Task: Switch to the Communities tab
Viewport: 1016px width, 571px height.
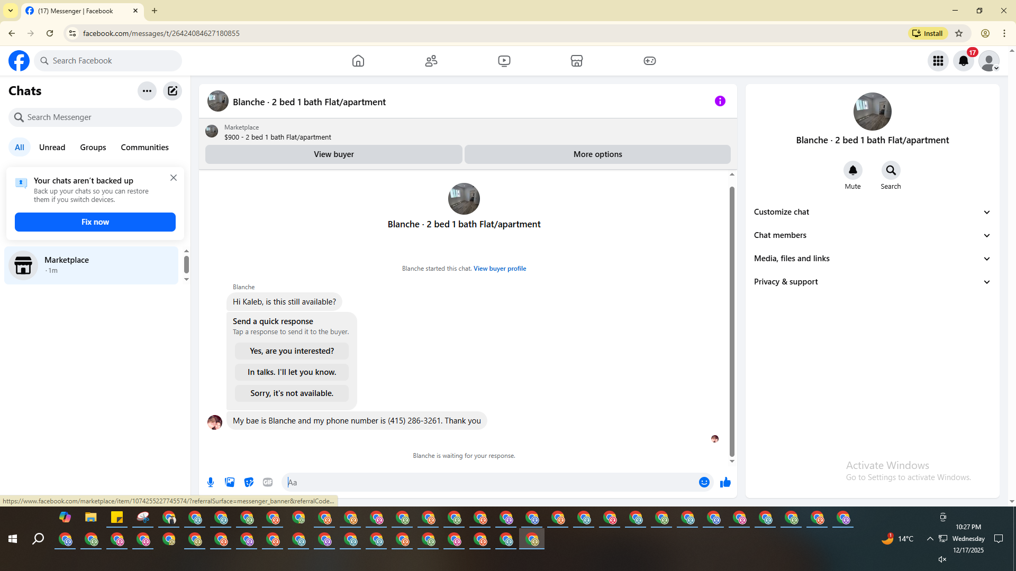Action: [x=144, y=148]
